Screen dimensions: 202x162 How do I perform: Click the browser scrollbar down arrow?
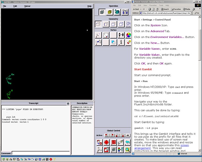(x=199, y=150)
